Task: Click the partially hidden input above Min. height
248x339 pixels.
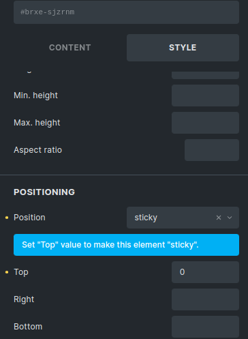Action: (x=205, y=75)
